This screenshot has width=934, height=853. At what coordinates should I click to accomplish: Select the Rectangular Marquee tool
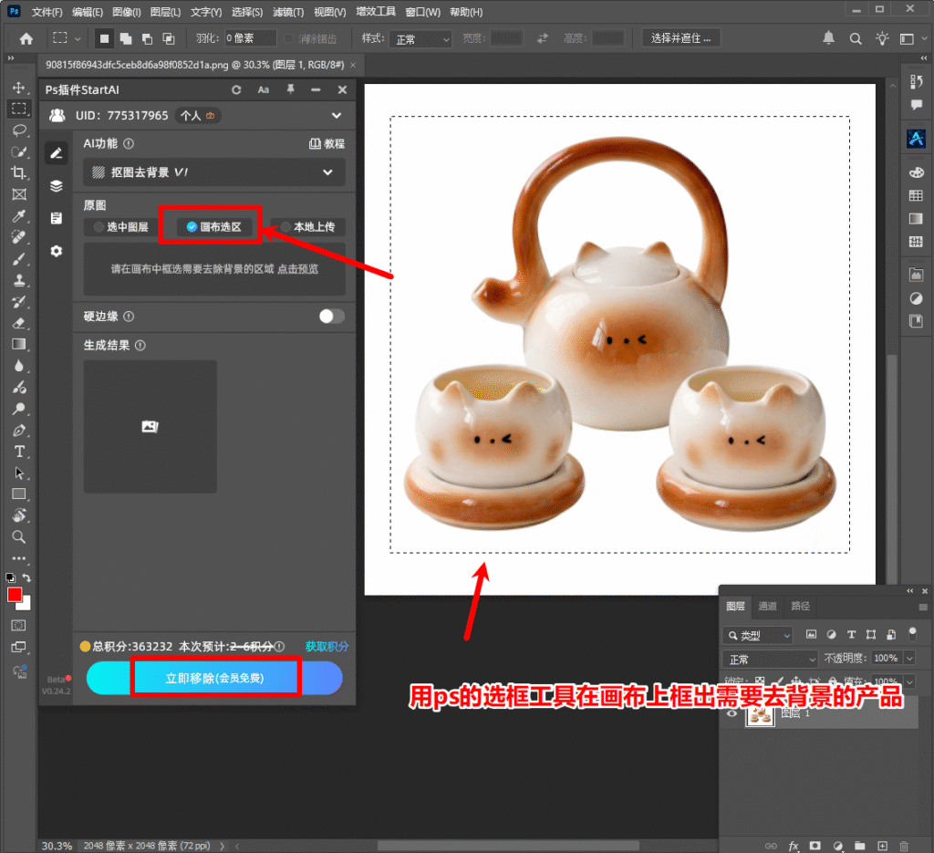coord(19,109)
